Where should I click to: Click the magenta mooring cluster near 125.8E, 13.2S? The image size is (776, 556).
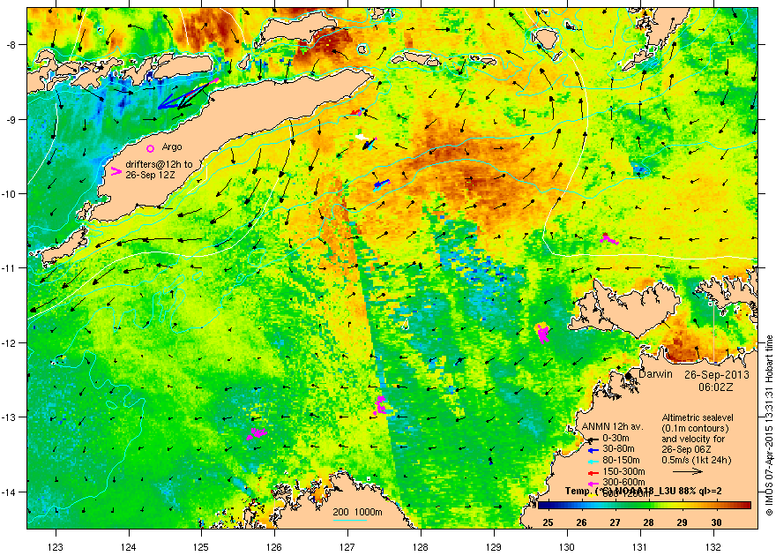pos(257,433)
